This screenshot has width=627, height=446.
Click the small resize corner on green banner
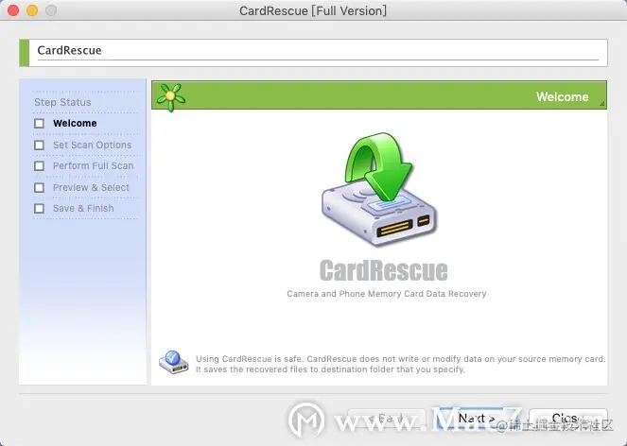[x=602, y=104]
